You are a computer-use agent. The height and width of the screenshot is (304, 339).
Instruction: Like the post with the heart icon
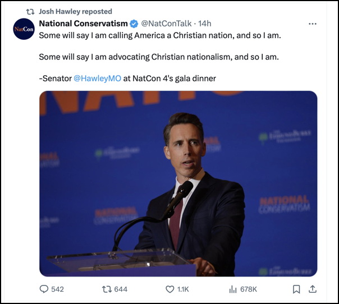point(169,289)
